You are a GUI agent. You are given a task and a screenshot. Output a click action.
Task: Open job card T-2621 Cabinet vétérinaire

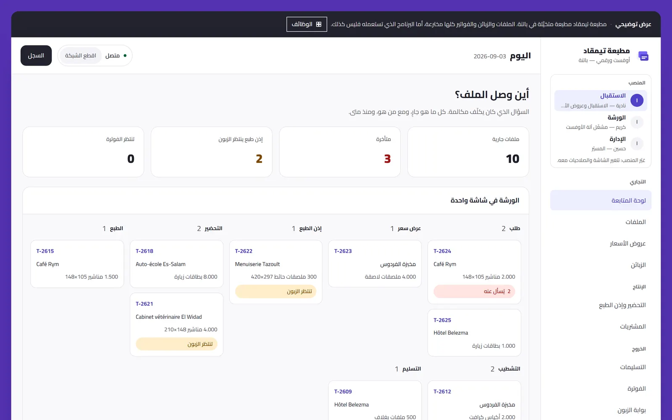click(x=176, y=325)
